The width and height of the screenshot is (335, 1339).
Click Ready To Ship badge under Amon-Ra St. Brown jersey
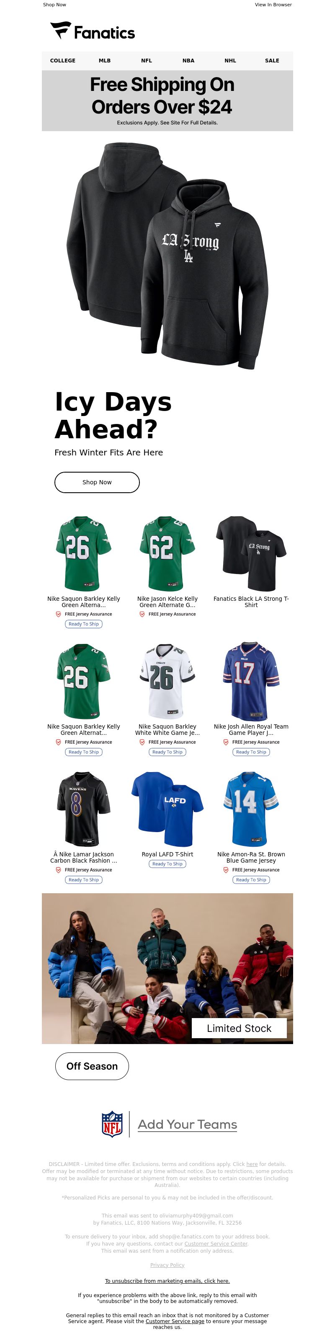[x=251, y=879]
